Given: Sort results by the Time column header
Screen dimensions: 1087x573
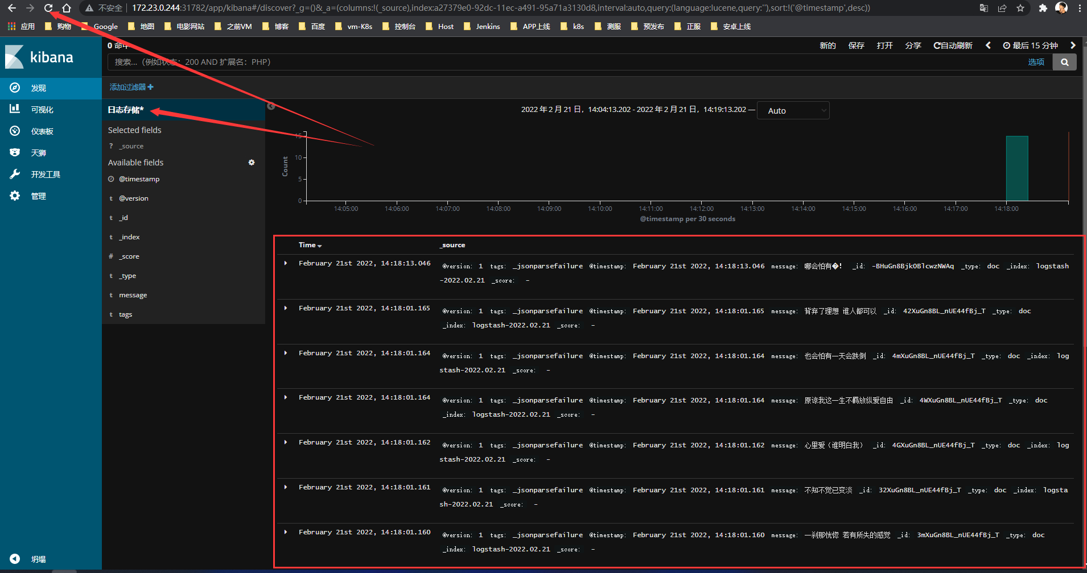Looking at the screenshot, I should point(310,245).
